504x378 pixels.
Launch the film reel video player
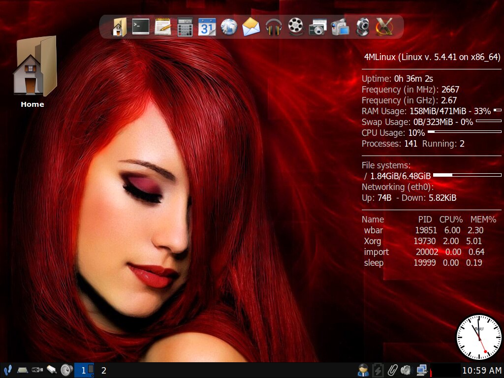296,27
